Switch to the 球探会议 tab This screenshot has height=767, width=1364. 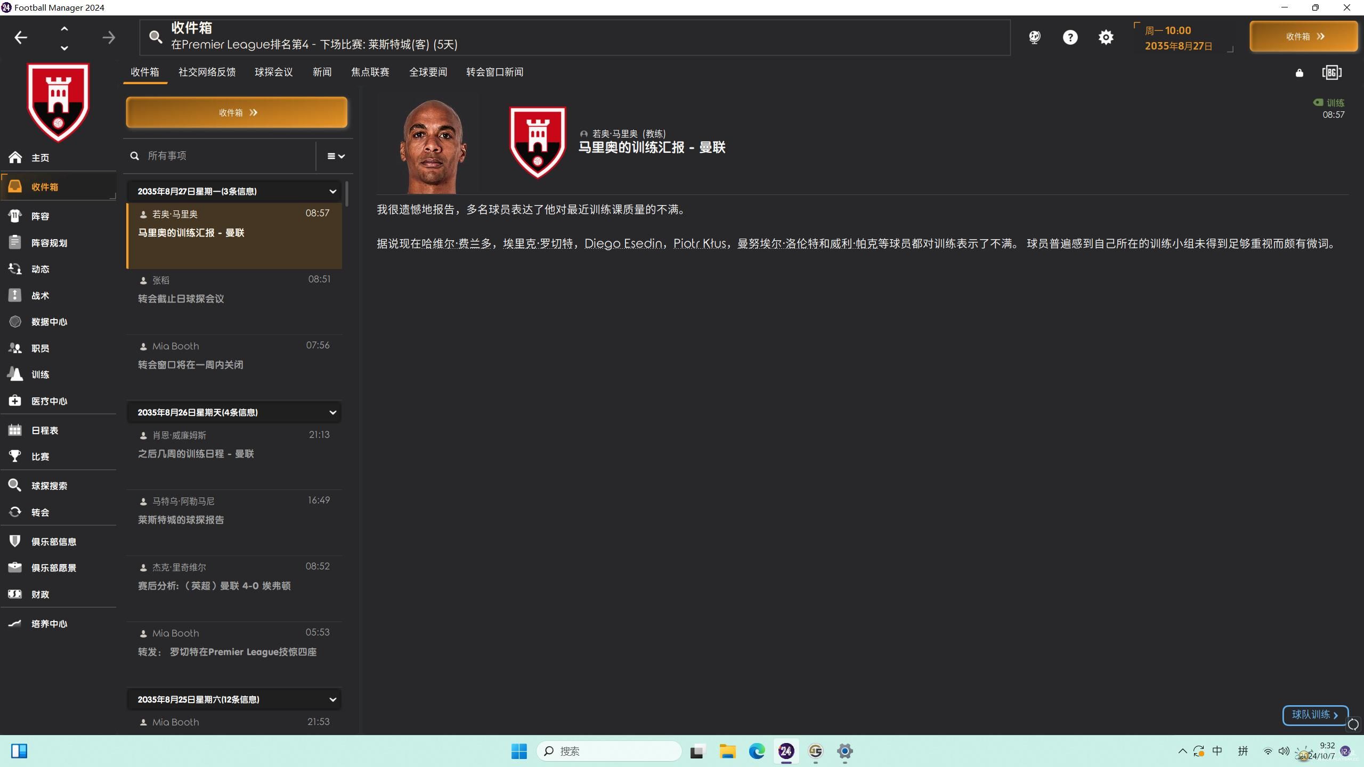pyautogui.click(x=273, y=72)
